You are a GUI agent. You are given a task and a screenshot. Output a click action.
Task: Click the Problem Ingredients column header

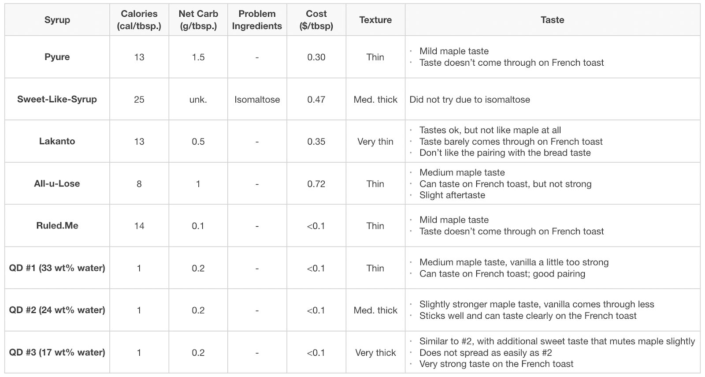coord(257,20)
